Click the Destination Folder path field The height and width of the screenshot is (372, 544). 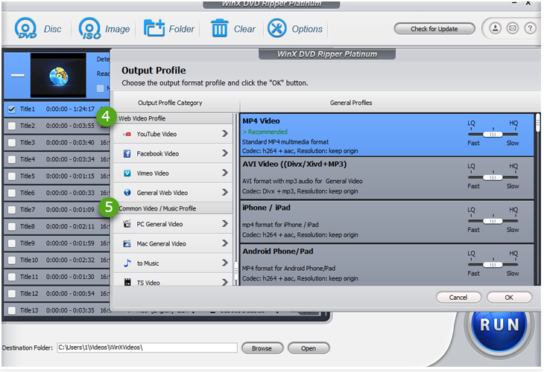coord(147,347)
